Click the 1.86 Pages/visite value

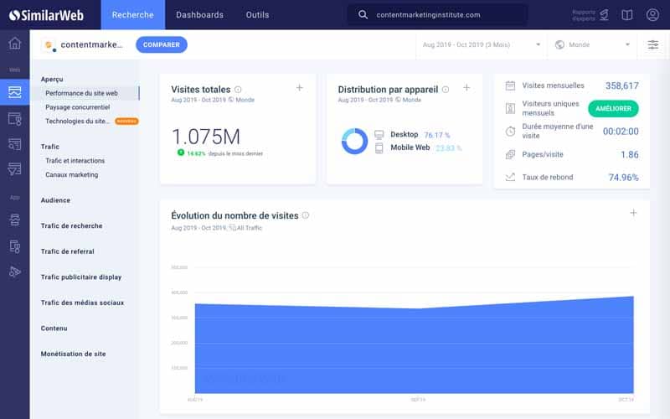pyautogui.click(x=630, y=155)
